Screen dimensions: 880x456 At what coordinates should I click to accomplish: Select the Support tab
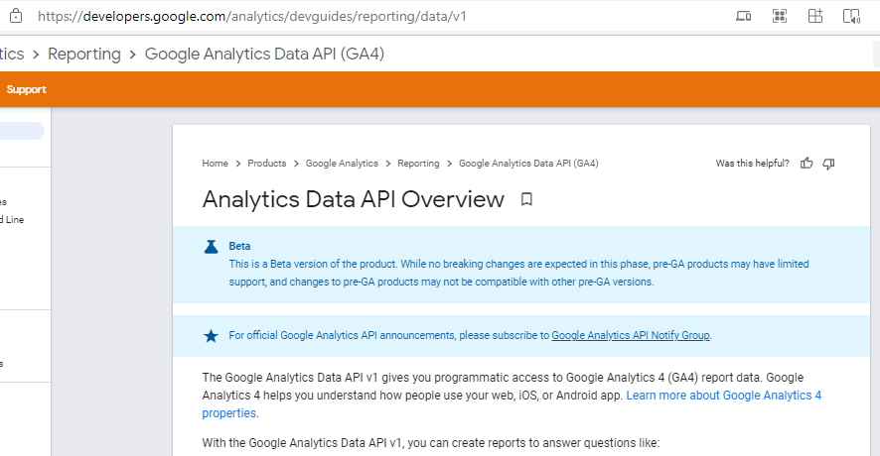coord(27,89)
